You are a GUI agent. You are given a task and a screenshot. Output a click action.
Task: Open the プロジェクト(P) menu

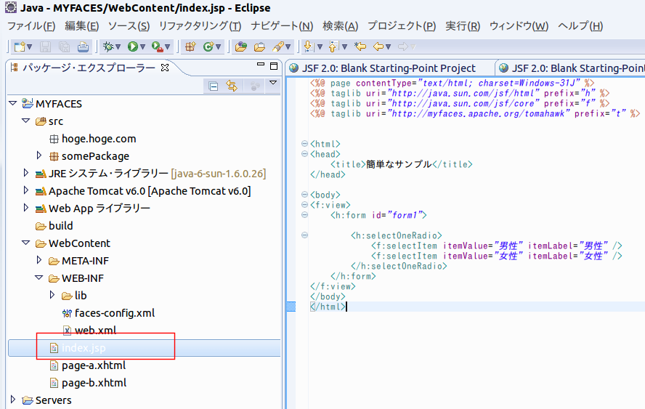402,26
